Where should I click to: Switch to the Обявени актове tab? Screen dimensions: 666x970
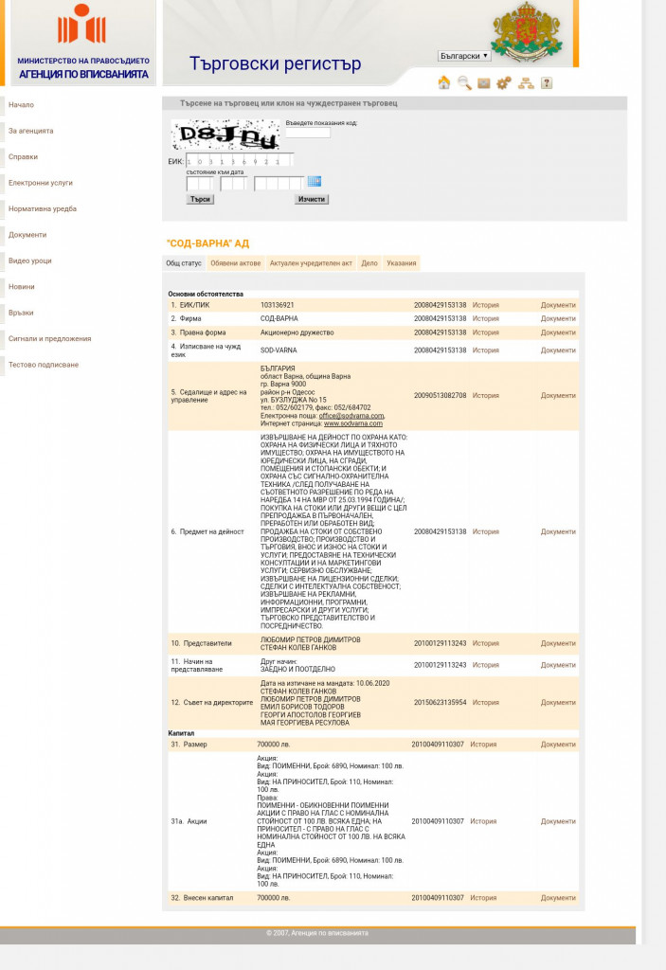pos(235,263)
